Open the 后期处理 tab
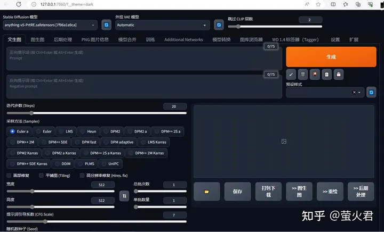The height and width of the screenshot is (232, 384). 63,39
